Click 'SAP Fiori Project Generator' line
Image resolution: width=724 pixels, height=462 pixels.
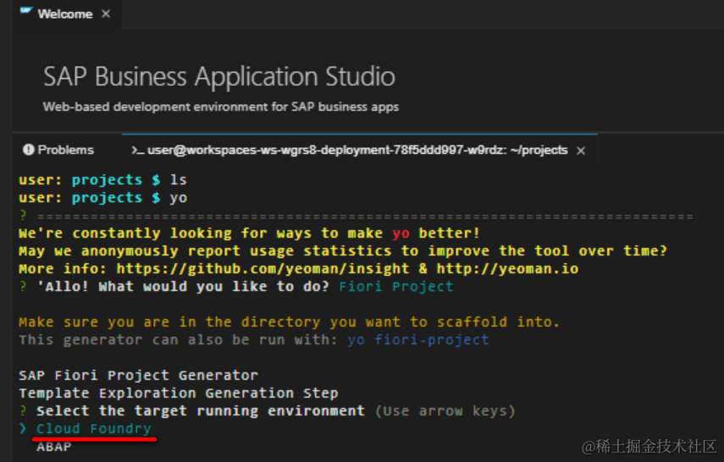[x=138, y=375]
